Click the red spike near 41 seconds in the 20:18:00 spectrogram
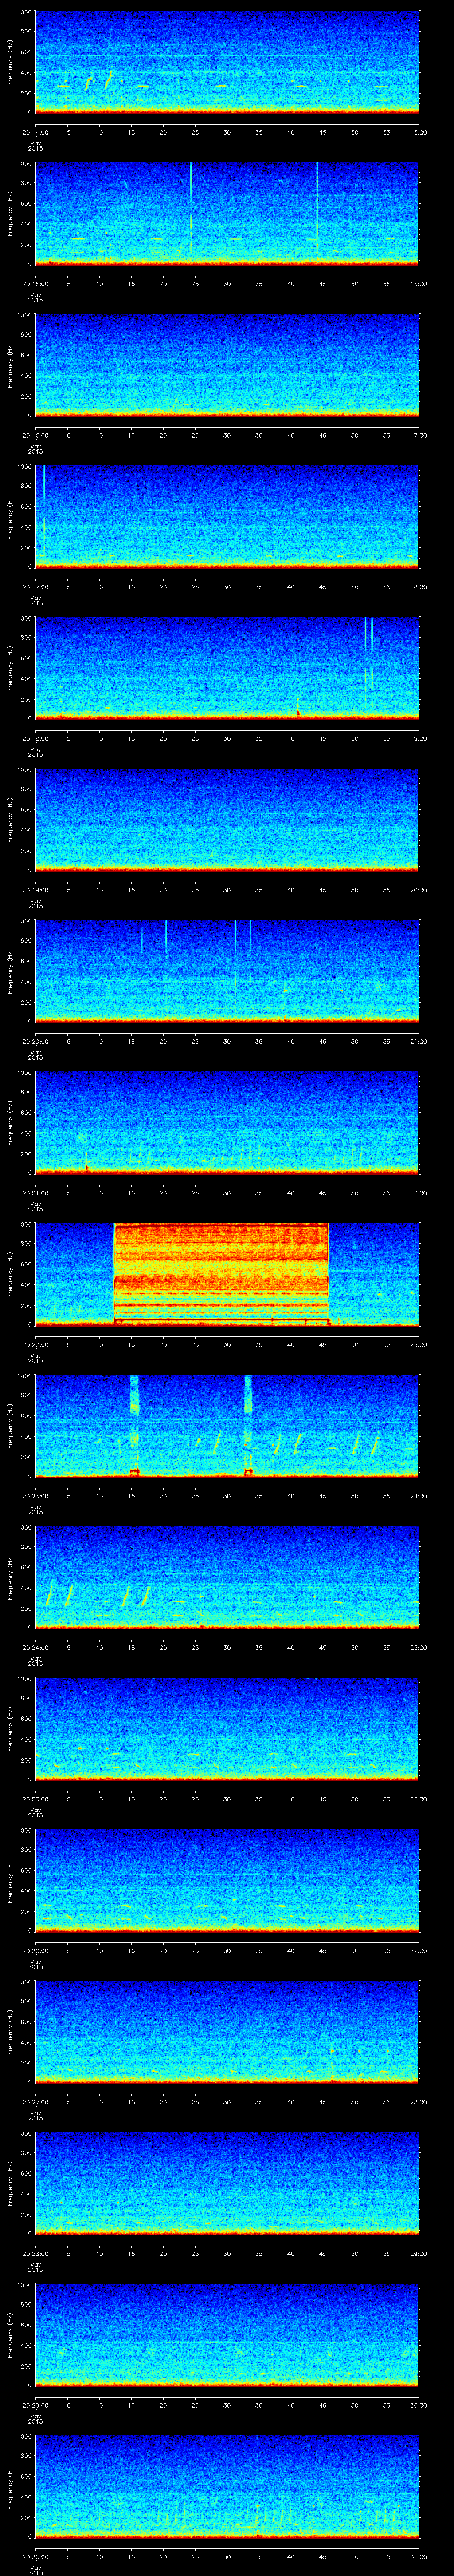Image resolution: width=454 pixels, height=2576 pixels. (x=297, y=708)
